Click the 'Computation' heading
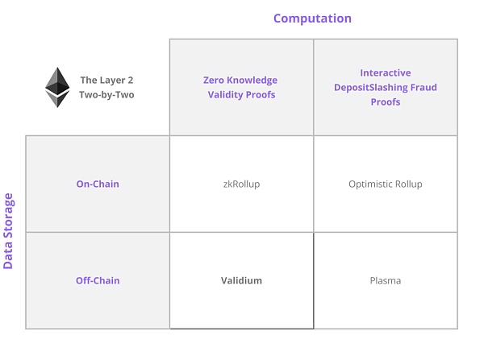 (312, 18)
